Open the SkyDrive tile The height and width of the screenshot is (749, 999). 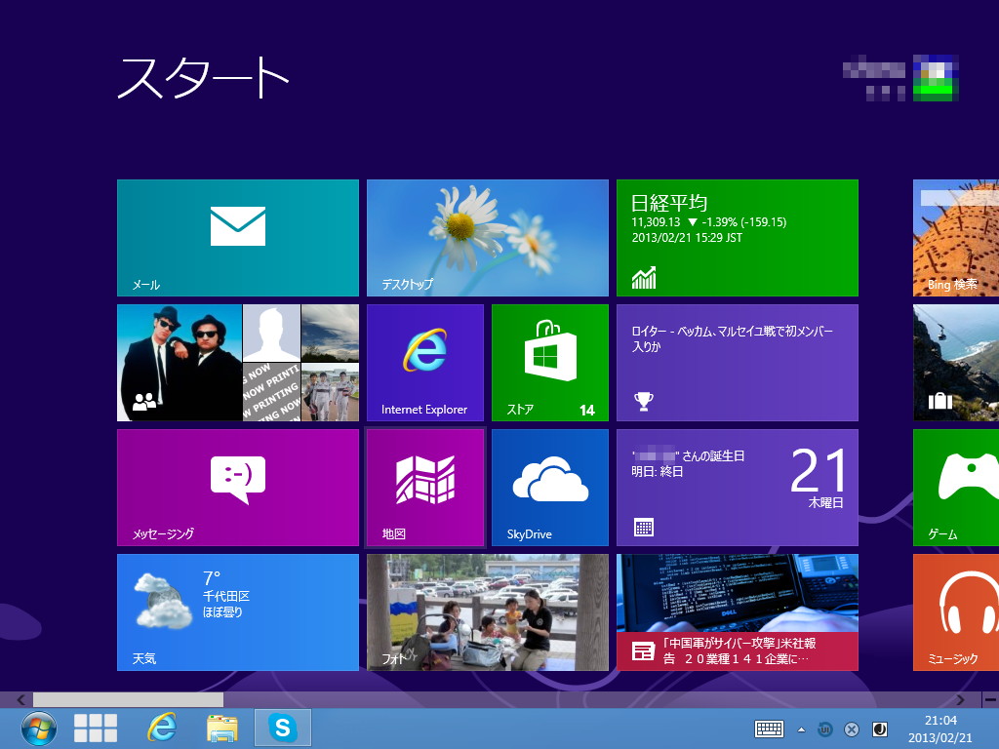click(x=550, y=488)
